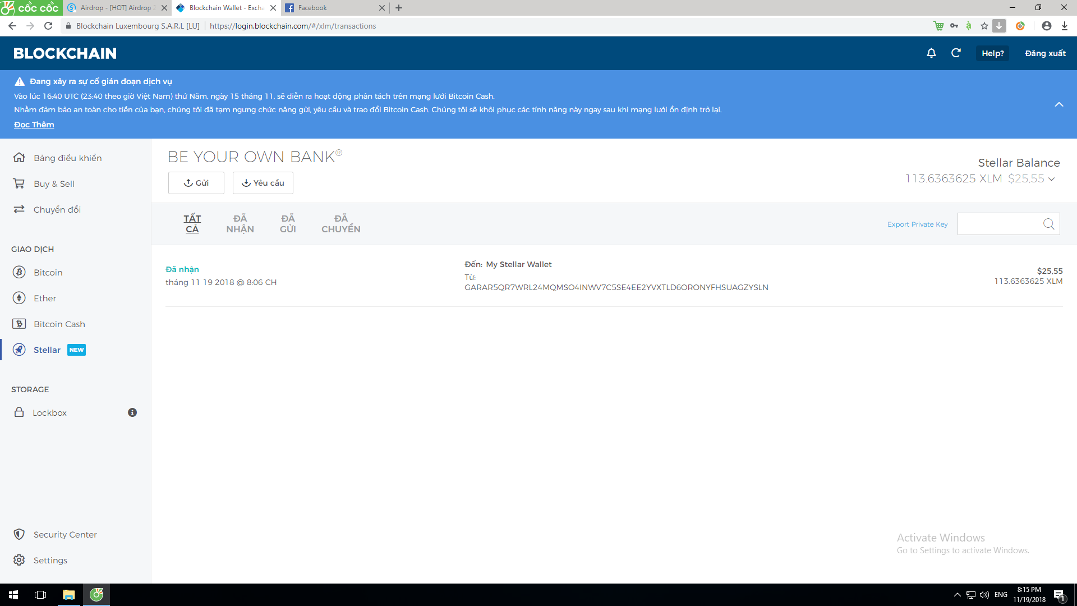
Task: Click Export Private Key link
Action: [917, 224]
